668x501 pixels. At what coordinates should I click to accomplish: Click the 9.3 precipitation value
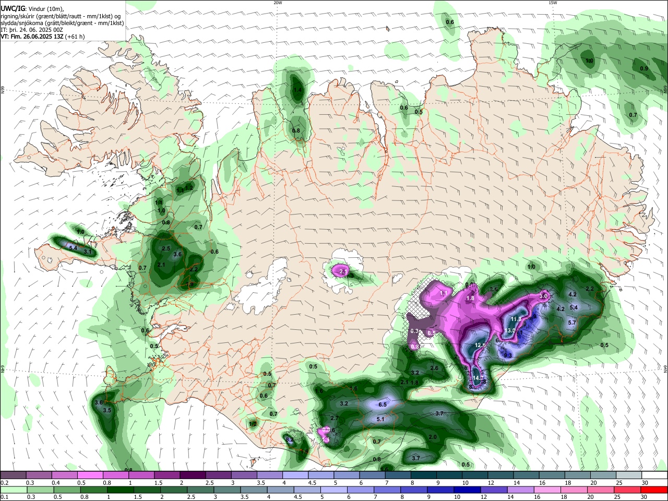pos(508,355)
